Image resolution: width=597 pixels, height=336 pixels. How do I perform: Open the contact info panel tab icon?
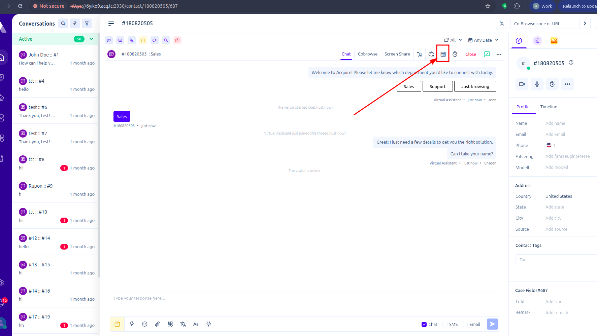click(519, 41)
